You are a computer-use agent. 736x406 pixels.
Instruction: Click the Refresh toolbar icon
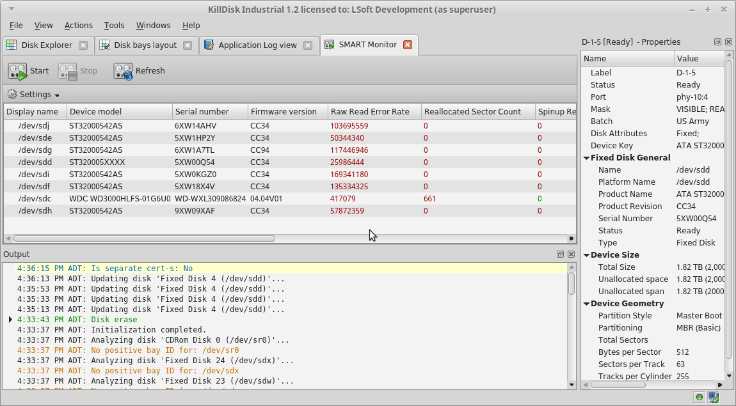click(122, 71)
